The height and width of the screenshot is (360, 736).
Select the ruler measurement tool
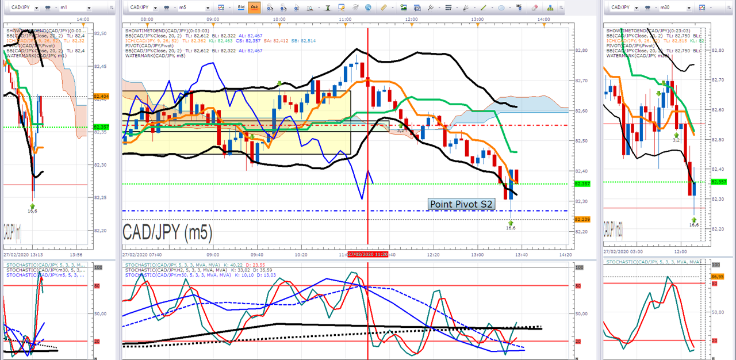[x=384, y=8]
